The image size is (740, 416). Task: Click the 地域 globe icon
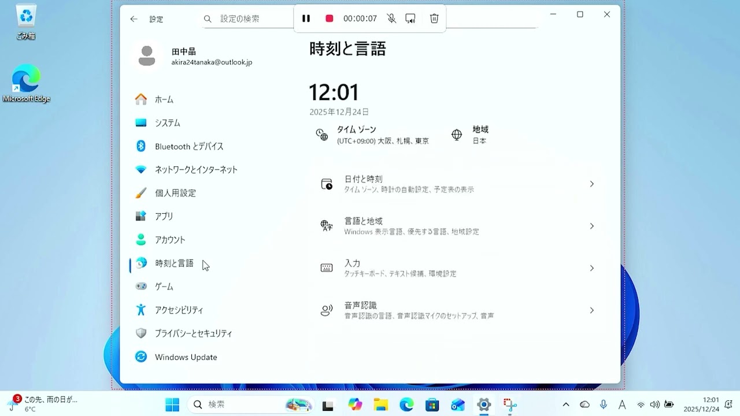coord(457,135)
